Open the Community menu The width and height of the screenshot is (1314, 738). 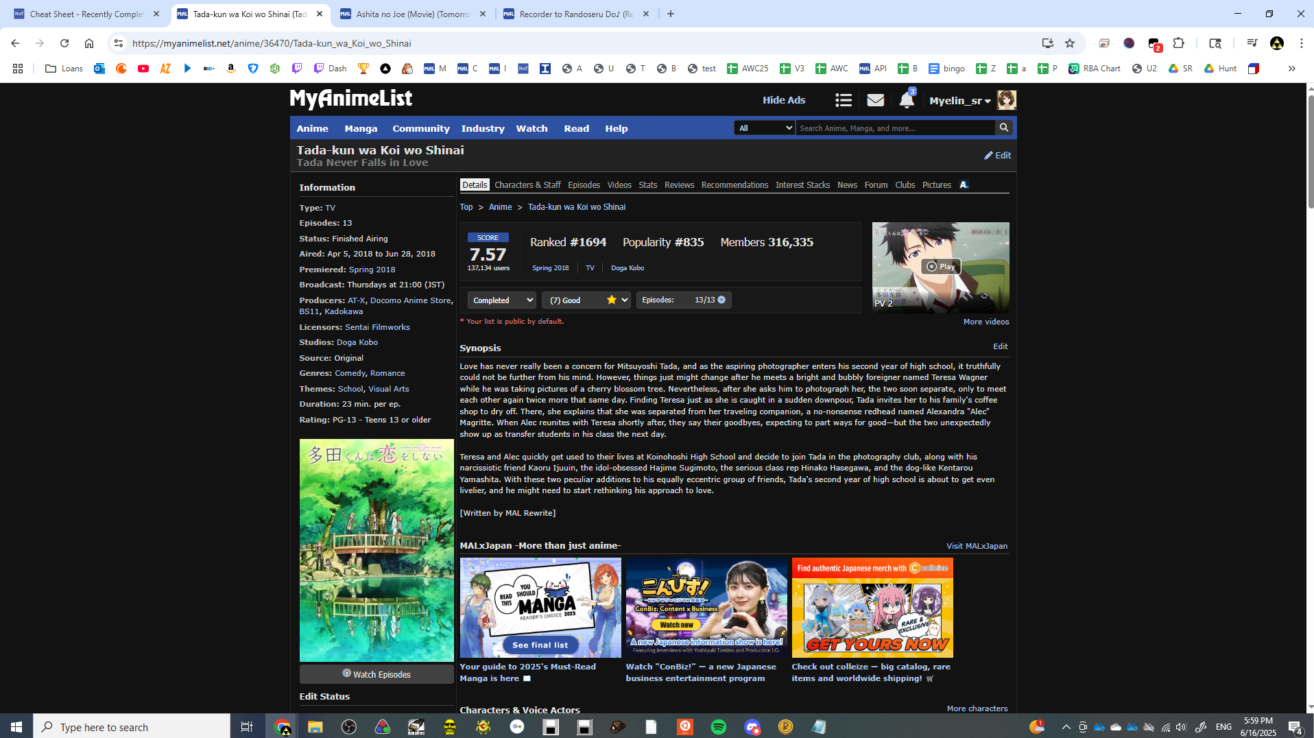(421, 128)
